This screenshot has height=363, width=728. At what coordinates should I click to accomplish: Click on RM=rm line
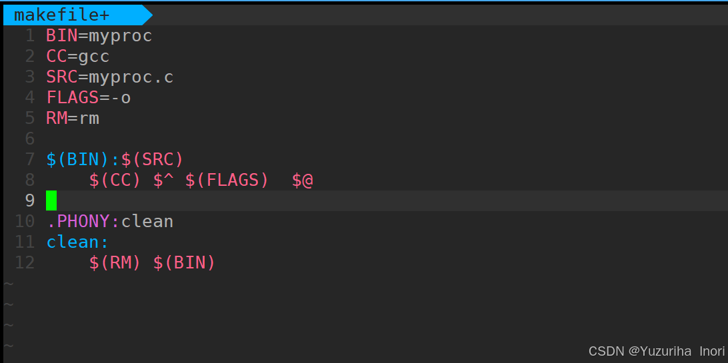coord(73,118)
